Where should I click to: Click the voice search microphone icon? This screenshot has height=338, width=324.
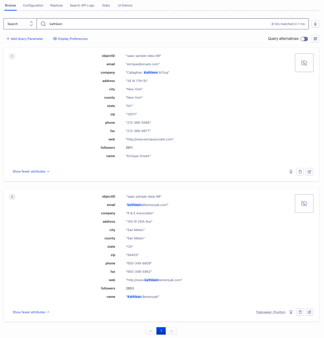pyautogui.click(x=315, y=24)
